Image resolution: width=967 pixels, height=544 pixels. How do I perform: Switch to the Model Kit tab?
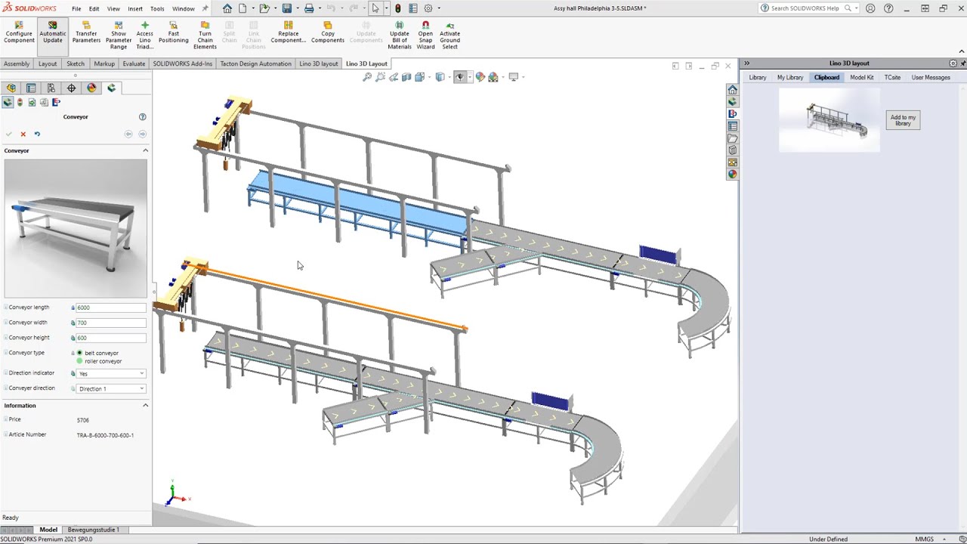[x=861, y=77]
